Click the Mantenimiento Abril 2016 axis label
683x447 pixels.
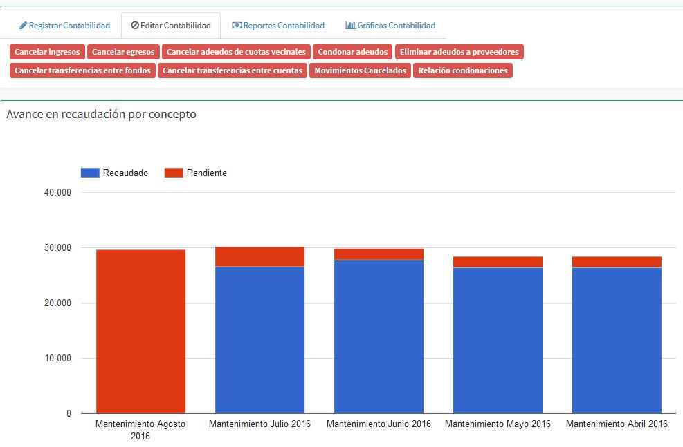617,424
